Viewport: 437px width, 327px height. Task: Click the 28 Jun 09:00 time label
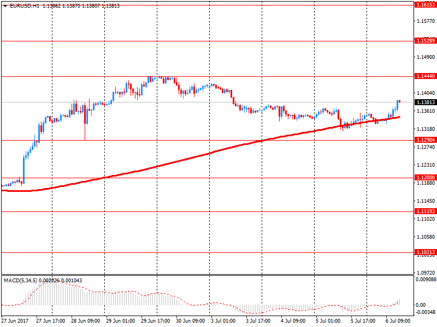pos(85,320)
